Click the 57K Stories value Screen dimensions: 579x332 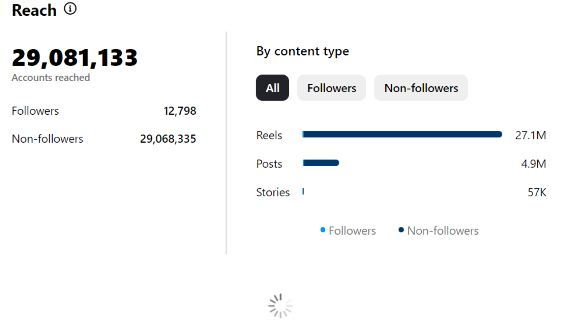click(537, 192)
